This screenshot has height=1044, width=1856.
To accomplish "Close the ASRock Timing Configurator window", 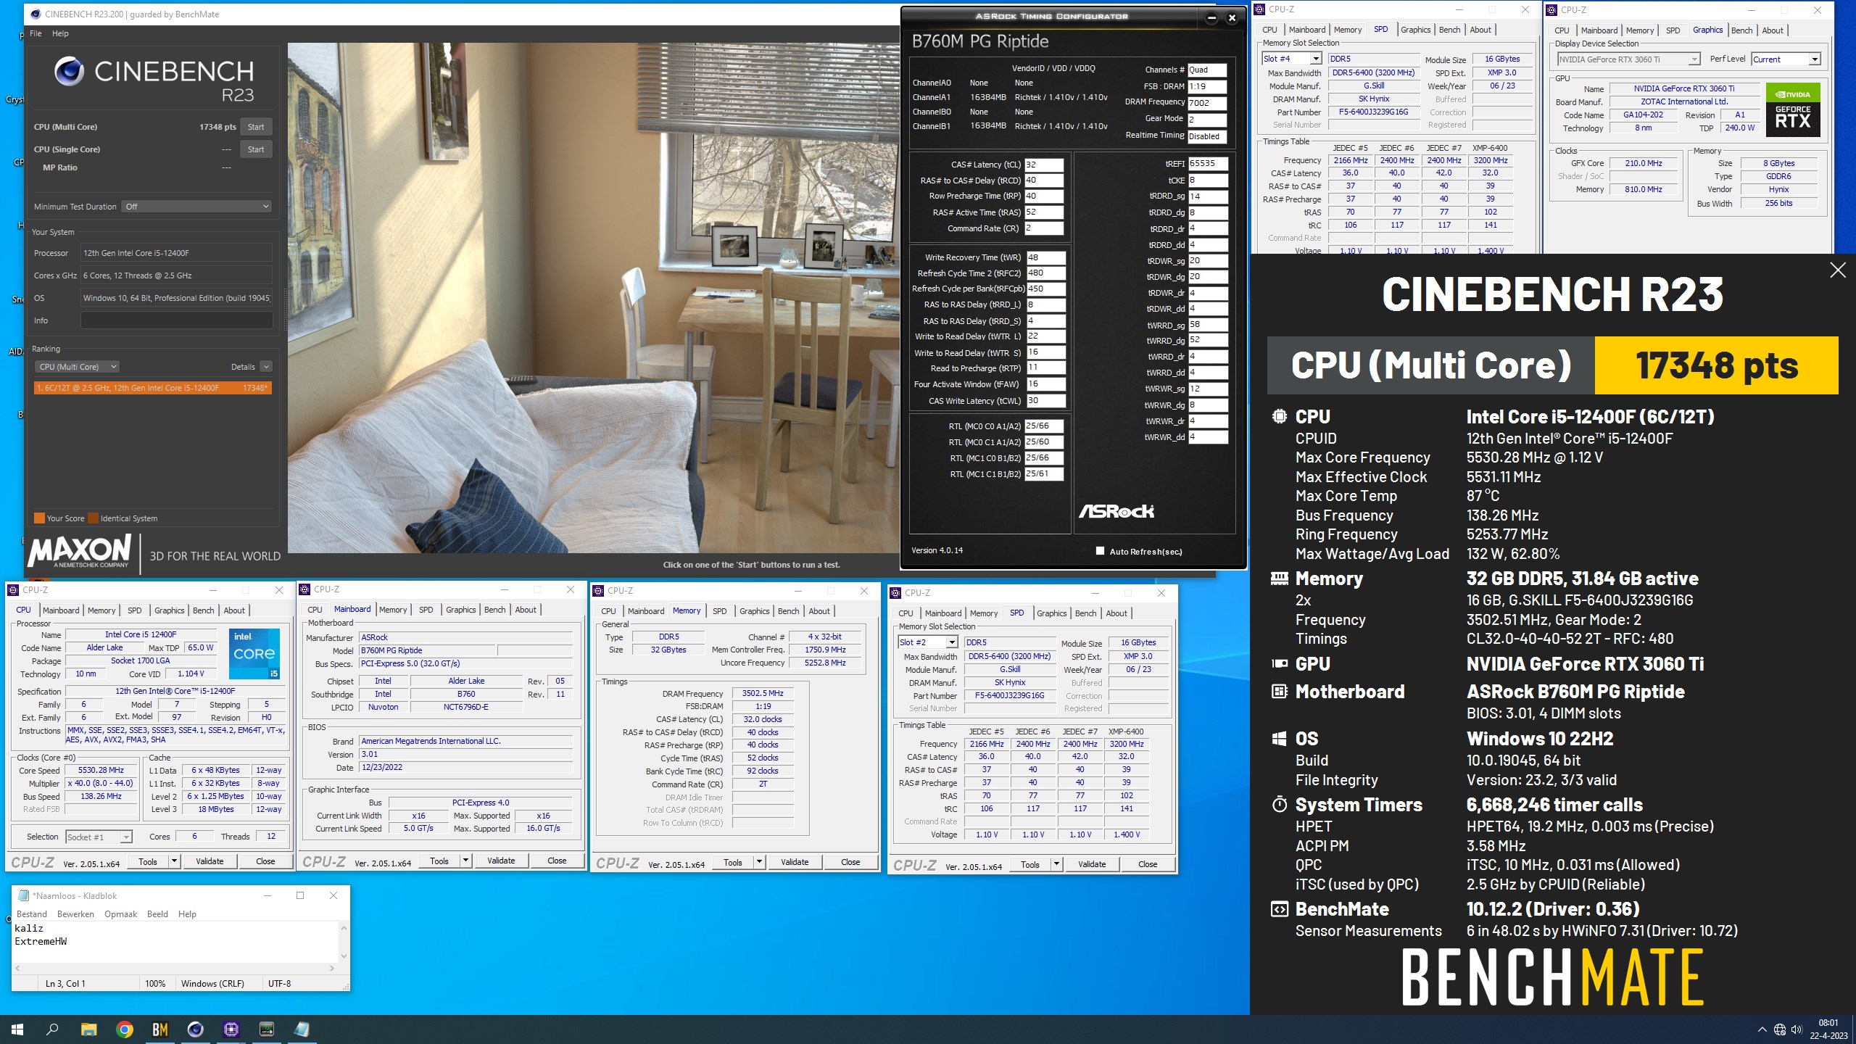I will click(x=1232, y=18).
